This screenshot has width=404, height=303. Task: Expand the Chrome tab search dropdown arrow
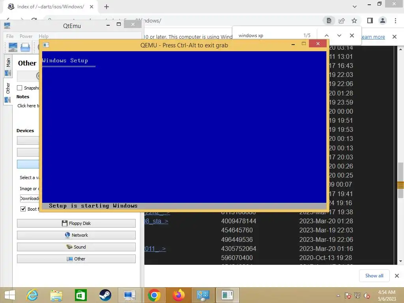pos(355,7)
